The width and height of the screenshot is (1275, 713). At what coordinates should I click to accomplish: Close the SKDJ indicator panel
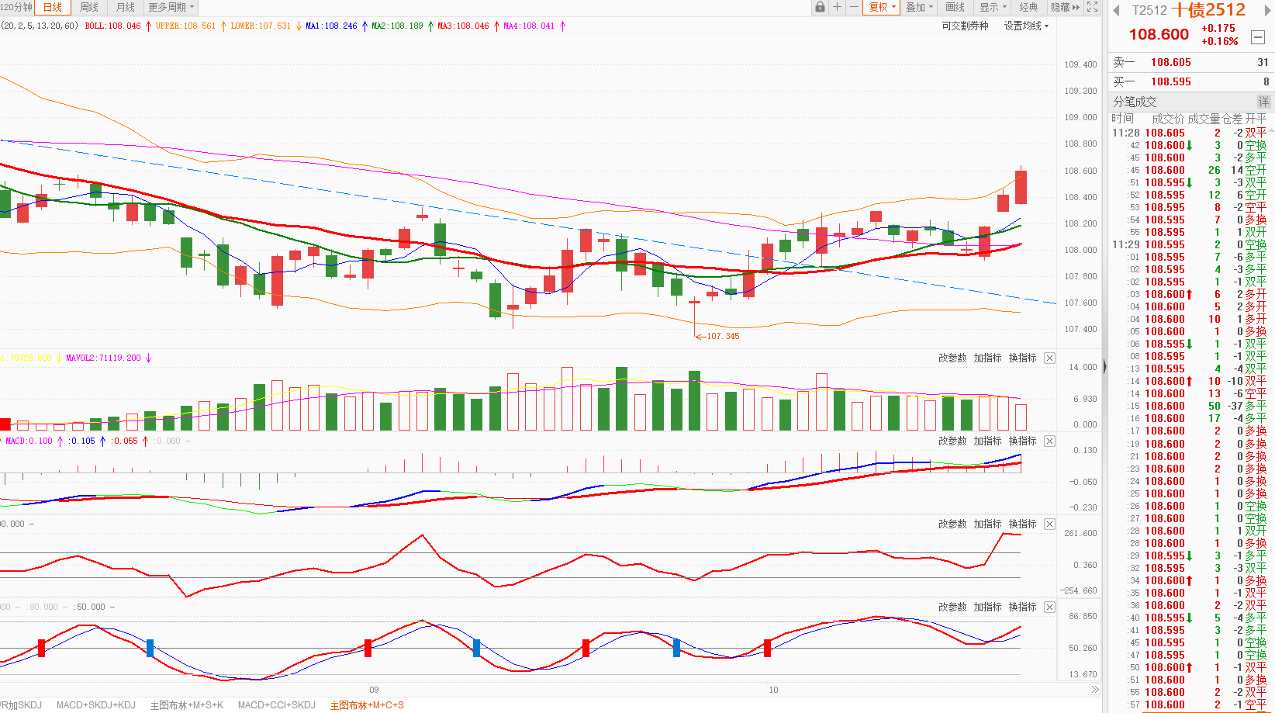coord(1049,607)
